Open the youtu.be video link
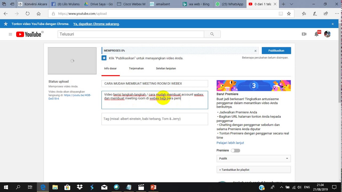The image size is (342, 192). pos(69,97)
